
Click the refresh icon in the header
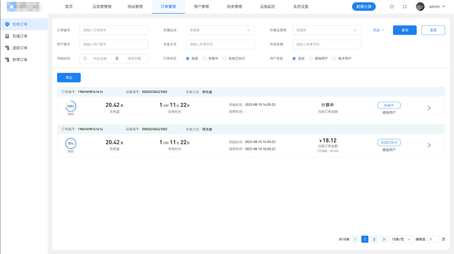392,6
